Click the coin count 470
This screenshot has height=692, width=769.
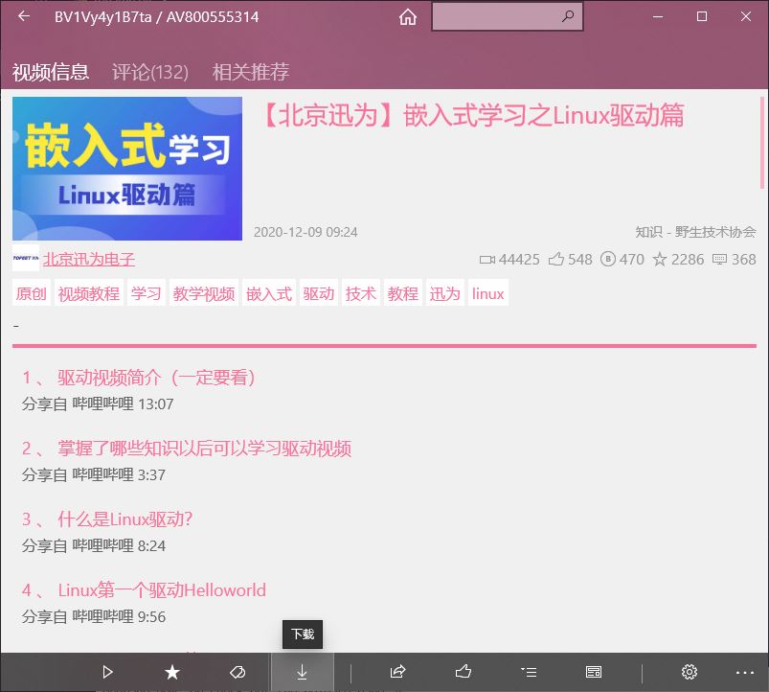click(622, 259)
